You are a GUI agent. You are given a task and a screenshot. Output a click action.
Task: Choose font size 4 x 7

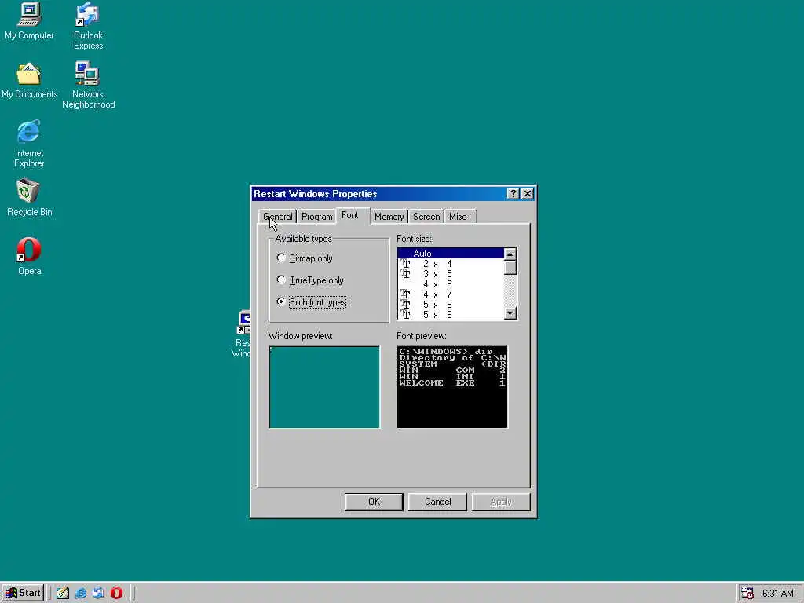451,294
